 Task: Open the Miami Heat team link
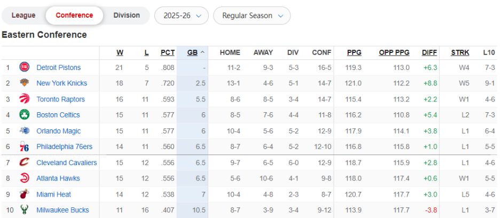(53, 194)
